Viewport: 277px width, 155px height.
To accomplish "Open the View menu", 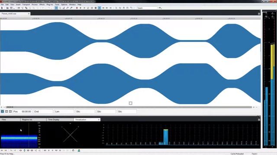I will [x=12, y=5].
